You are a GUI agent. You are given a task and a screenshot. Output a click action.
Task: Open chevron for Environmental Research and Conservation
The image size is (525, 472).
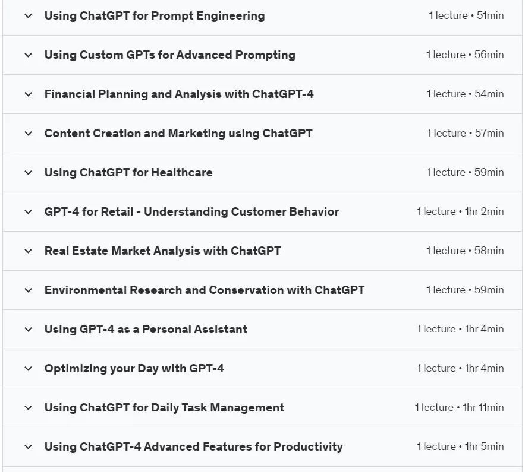click(29, 290)
